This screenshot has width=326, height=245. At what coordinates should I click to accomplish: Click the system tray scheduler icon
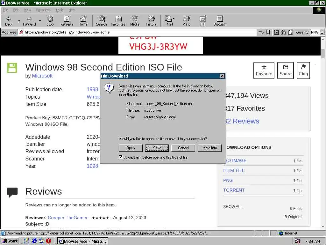[x=297, y=241]
